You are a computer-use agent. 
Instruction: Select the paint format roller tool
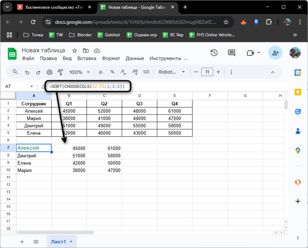[x=60, y=72]
